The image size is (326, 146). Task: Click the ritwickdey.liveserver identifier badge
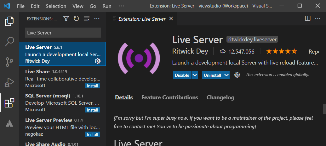pos(252,39)
